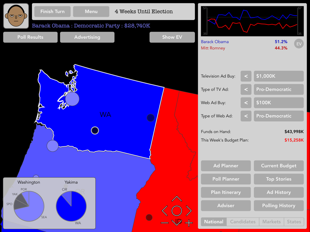Open the Type of TV Ad Pro-Democratic field
This screenshot has width=310, height=232.
point(279,89)
